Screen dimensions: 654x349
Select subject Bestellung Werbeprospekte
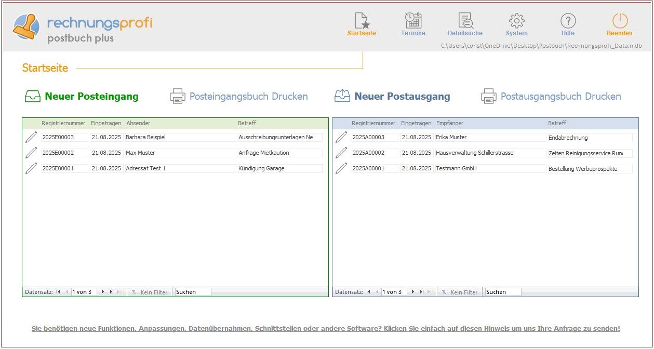point(590,169)
